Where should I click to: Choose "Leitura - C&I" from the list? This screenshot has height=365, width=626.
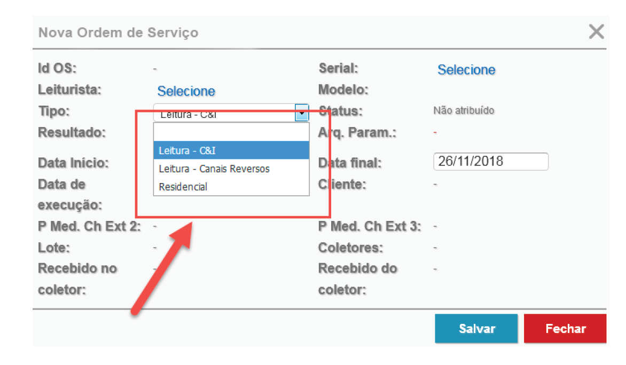coord(231,151)
